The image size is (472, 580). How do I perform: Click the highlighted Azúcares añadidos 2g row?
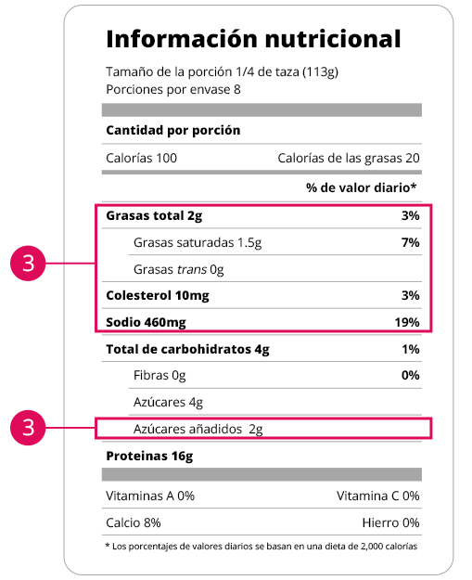click(263, 429)
